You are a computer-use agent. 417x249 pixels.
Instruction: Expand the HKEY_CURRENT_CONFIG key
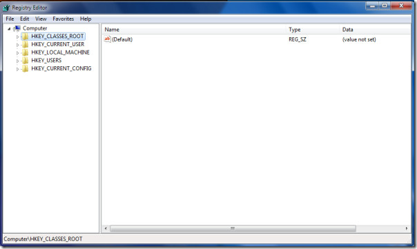point(17,69)
